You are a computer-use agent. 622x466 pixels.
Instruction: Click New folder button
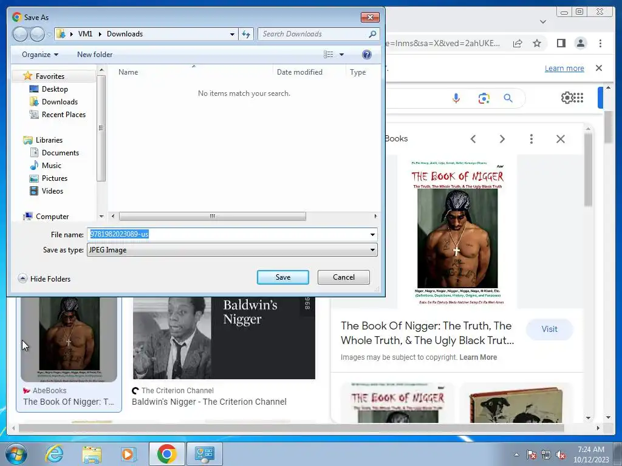click(95, 55)
